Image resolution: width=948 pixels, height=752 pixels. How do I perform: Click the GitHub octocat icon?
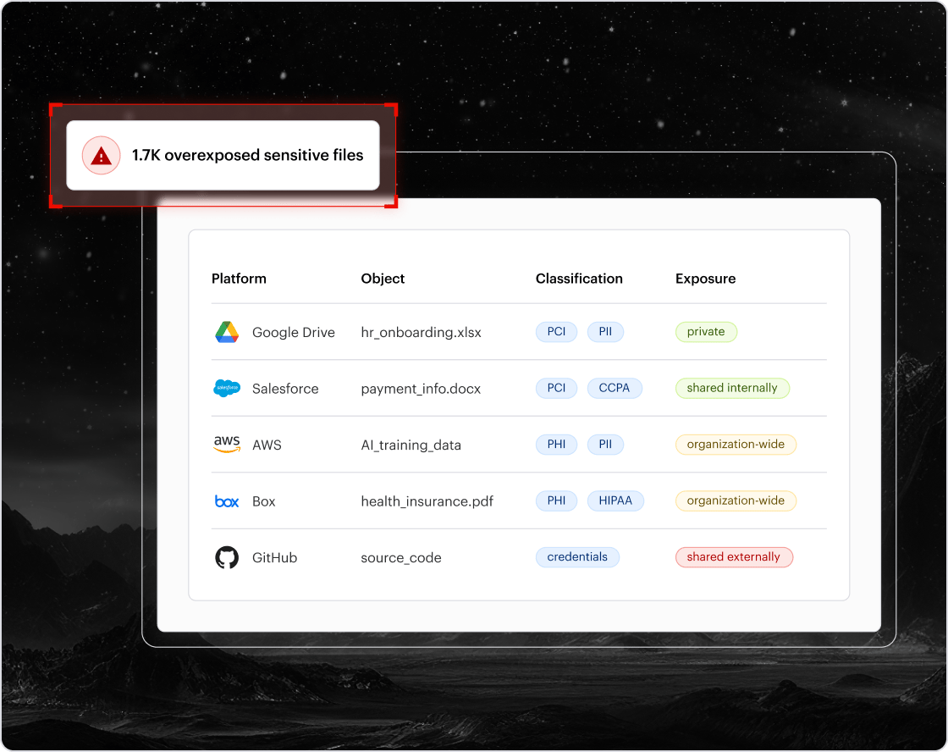[x=226, y=557]
